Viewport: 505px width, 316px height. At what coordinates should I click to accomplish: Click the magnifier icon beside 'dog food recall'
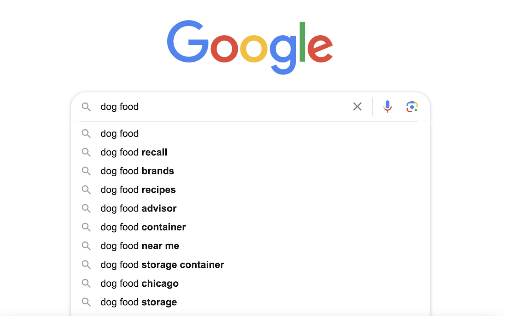tap(86, 152)
